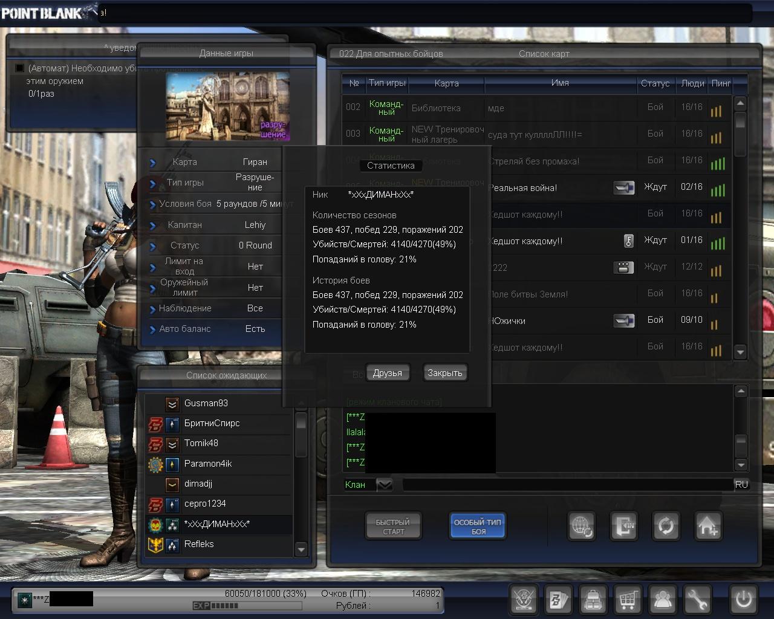Open the inventory backpack icon
Image resolution: width=774 pixels, height=619 pixels.
(593, 600)
